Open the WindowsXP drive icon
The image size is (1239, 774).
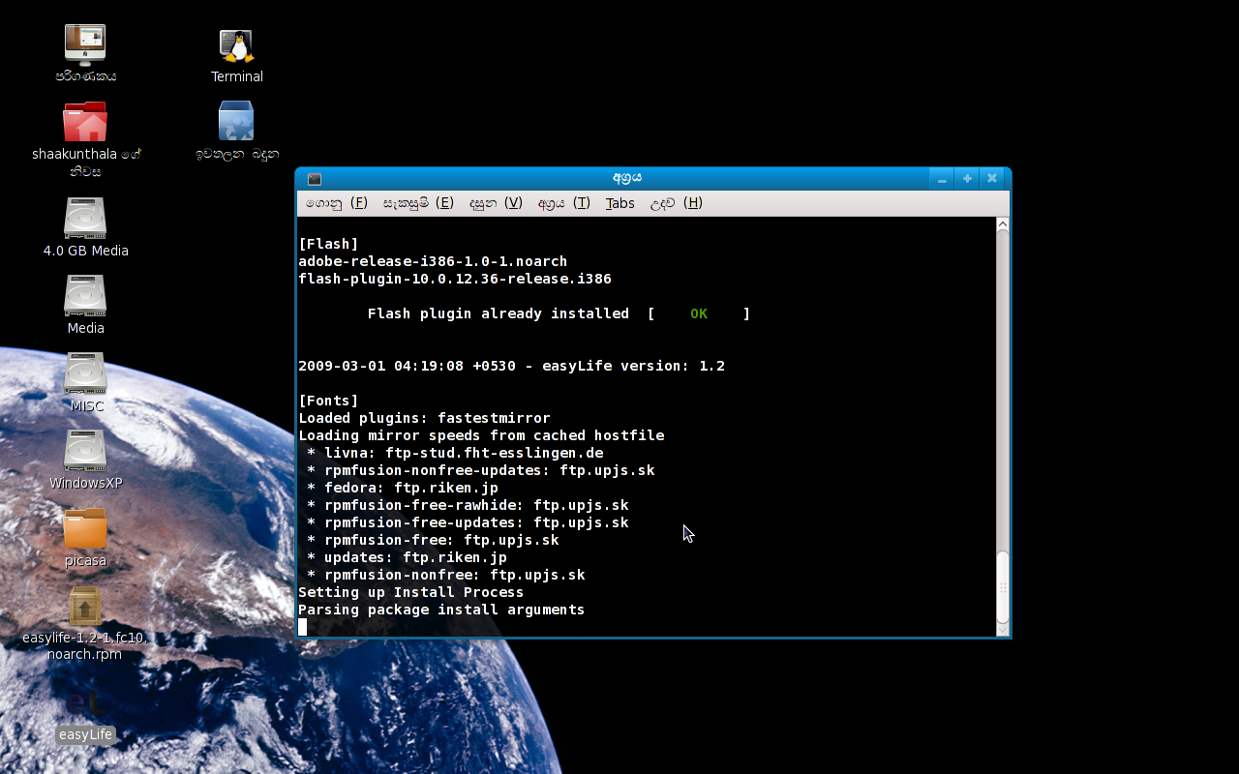[85, 450]
